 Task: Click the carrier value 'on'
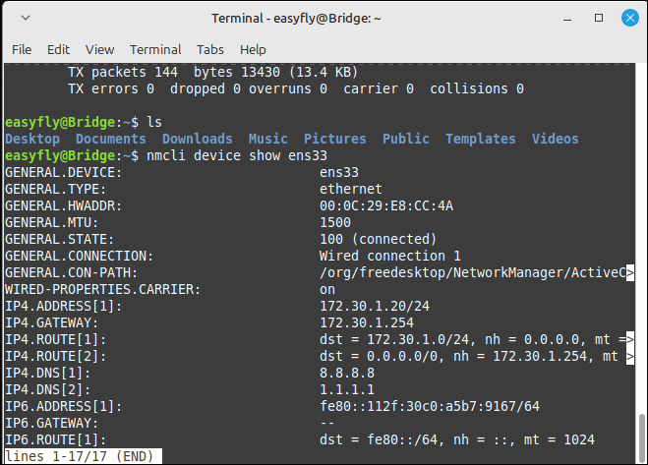tap(326, 290)
